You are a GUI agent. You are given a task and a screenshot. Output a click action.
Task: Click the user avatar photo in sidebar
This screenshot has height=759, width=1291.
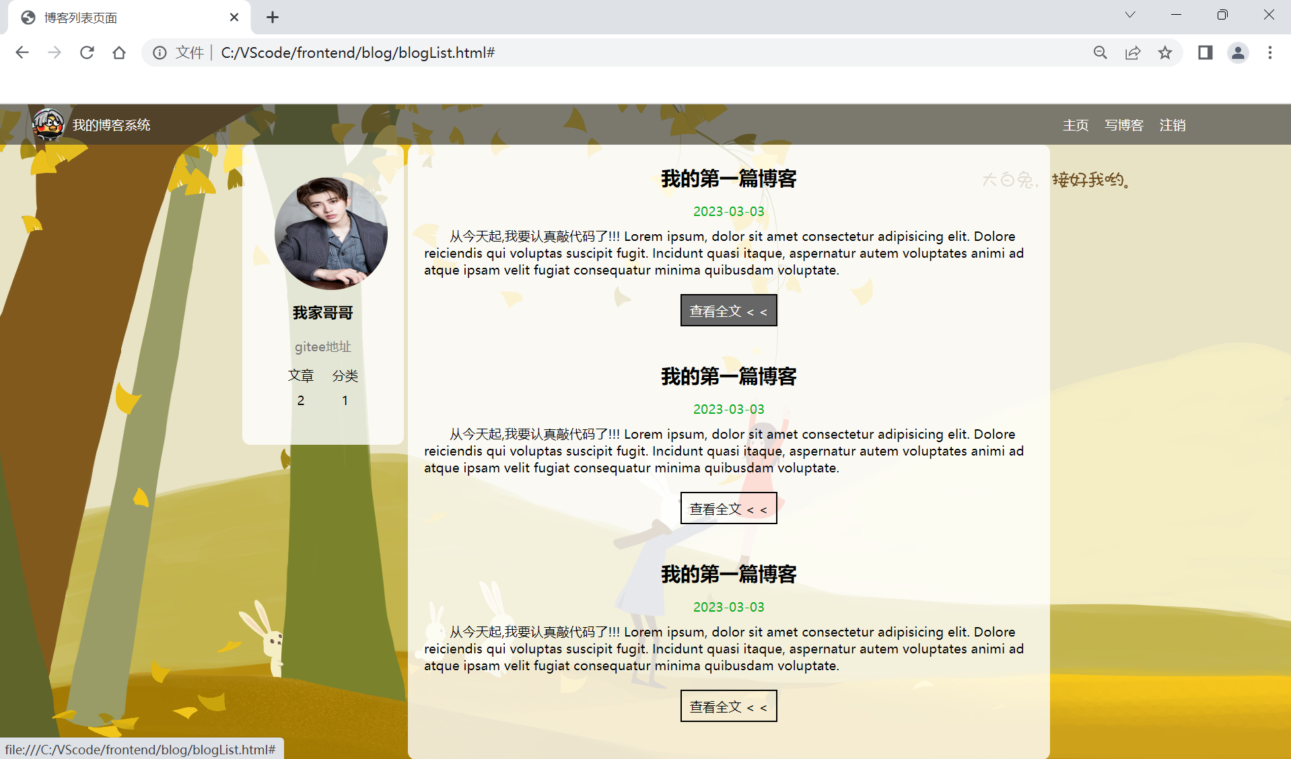pyautogui.click(x=331, y=233)
